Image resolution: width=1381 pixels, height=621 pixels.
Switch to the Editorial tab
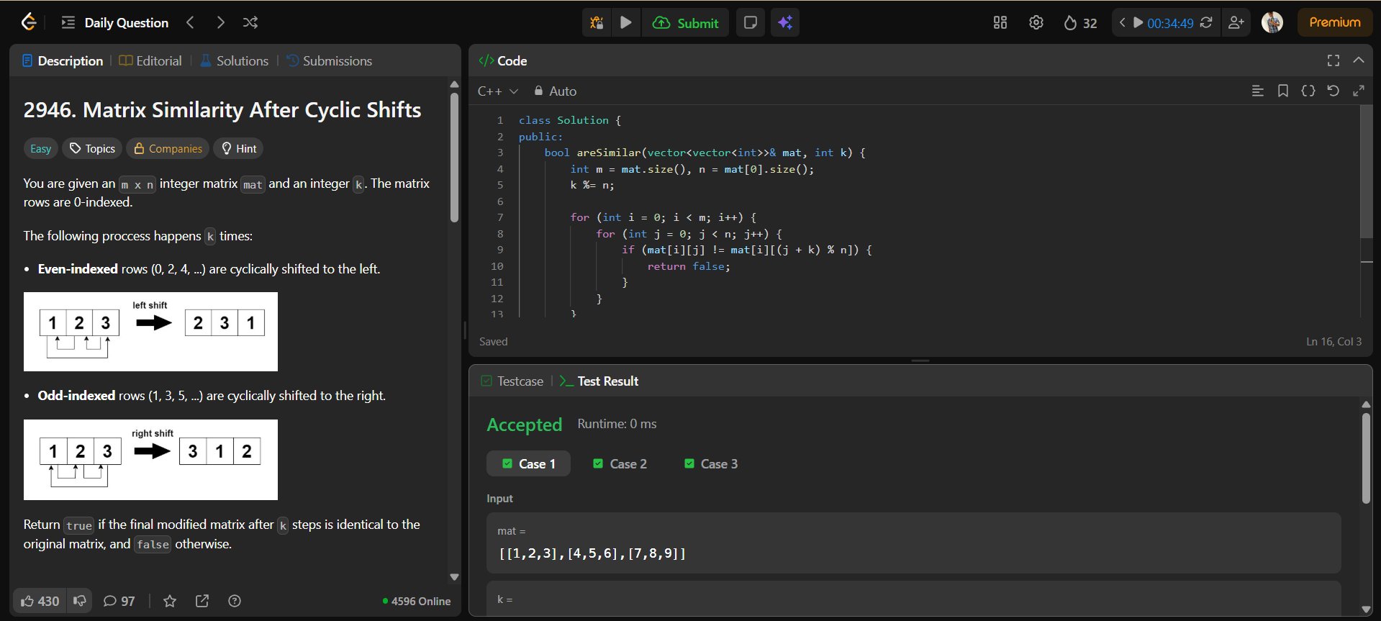click(150, 61)
